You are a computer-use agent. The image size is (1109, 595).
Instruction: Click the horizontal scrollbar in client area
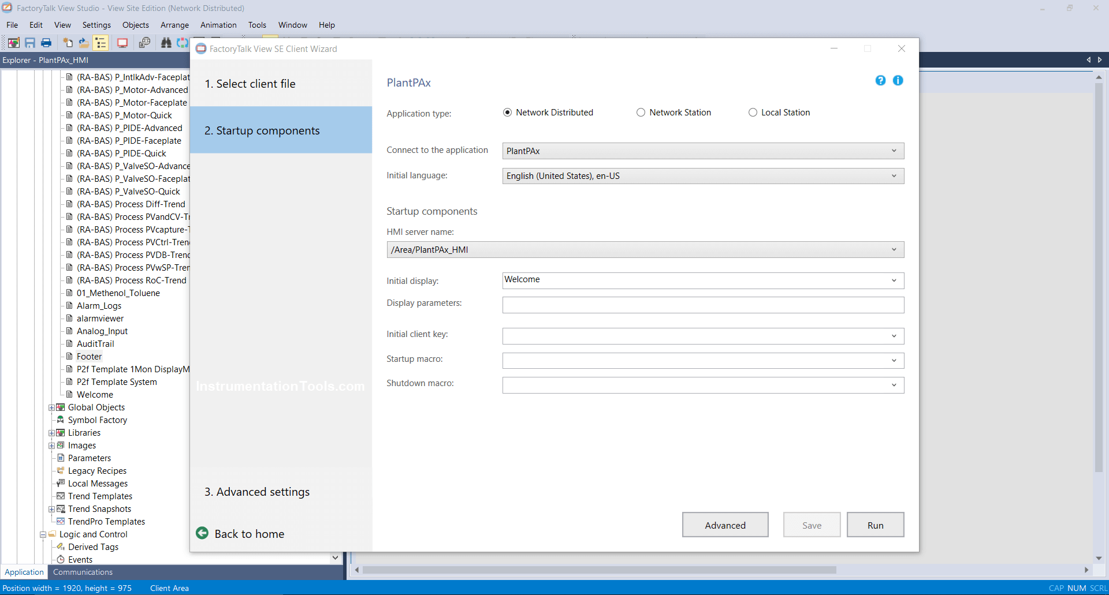600,570
